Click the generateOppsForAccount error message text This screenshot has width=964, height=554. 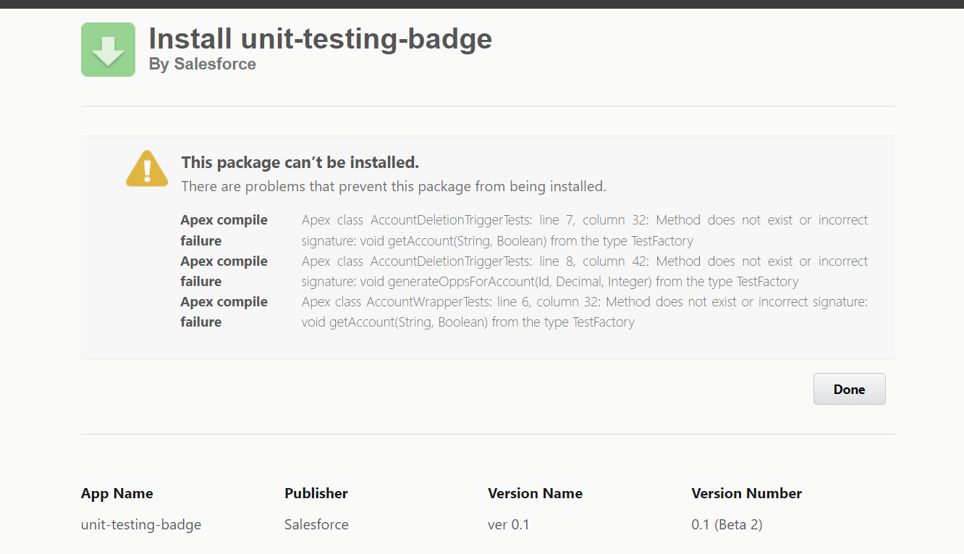click(x=584, y=271)
